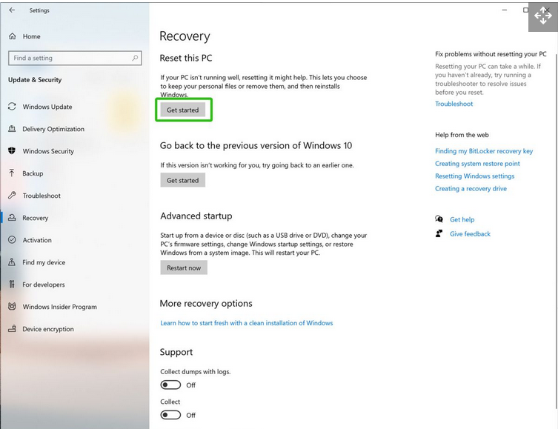The height and width of the screenshot is (429, 558).
Task: Click the Get help chat icon
Action: pyautogui.click(x=439, y=219)
